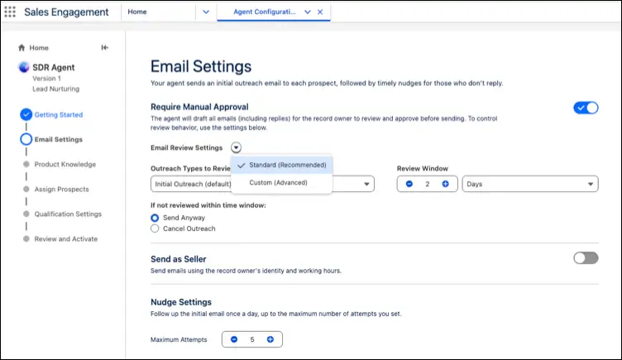
Task: Select the Agent Configuration tab
Action: tap(265, 12)
